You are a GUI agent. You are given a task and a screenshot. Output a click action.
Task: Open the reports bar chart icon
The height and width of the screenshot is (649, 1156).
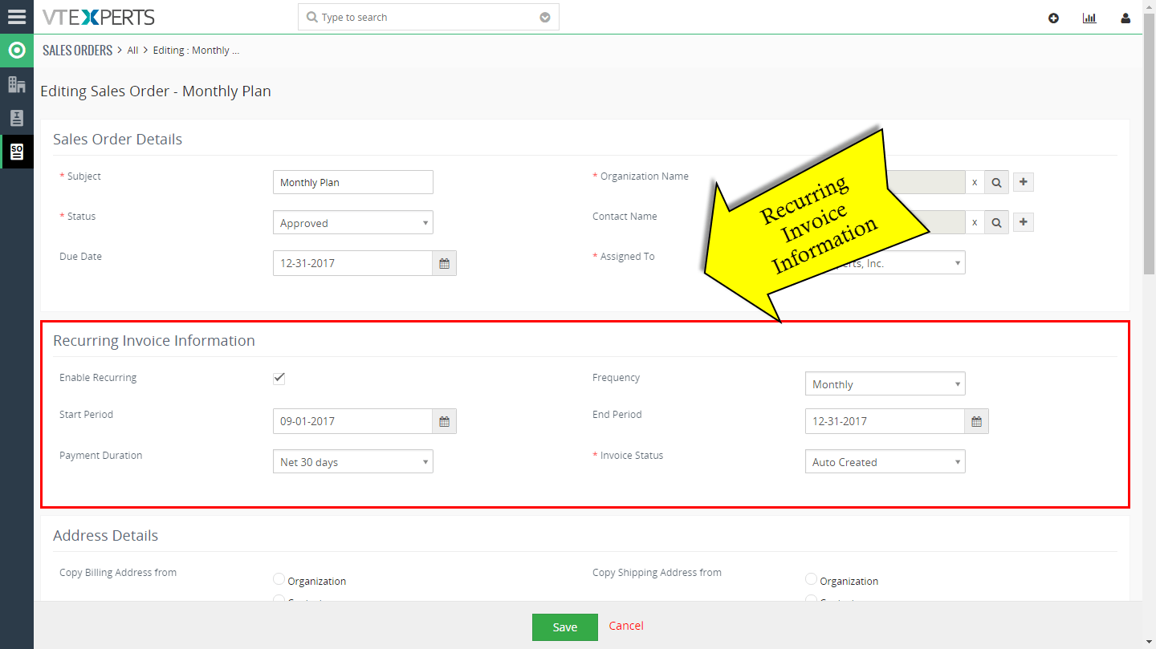pos(1089,17)
